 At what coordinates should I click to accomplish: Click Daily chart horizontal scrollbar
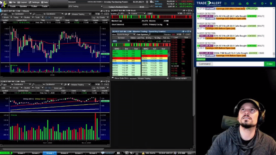pyautogui.click(x=55, y=145)
